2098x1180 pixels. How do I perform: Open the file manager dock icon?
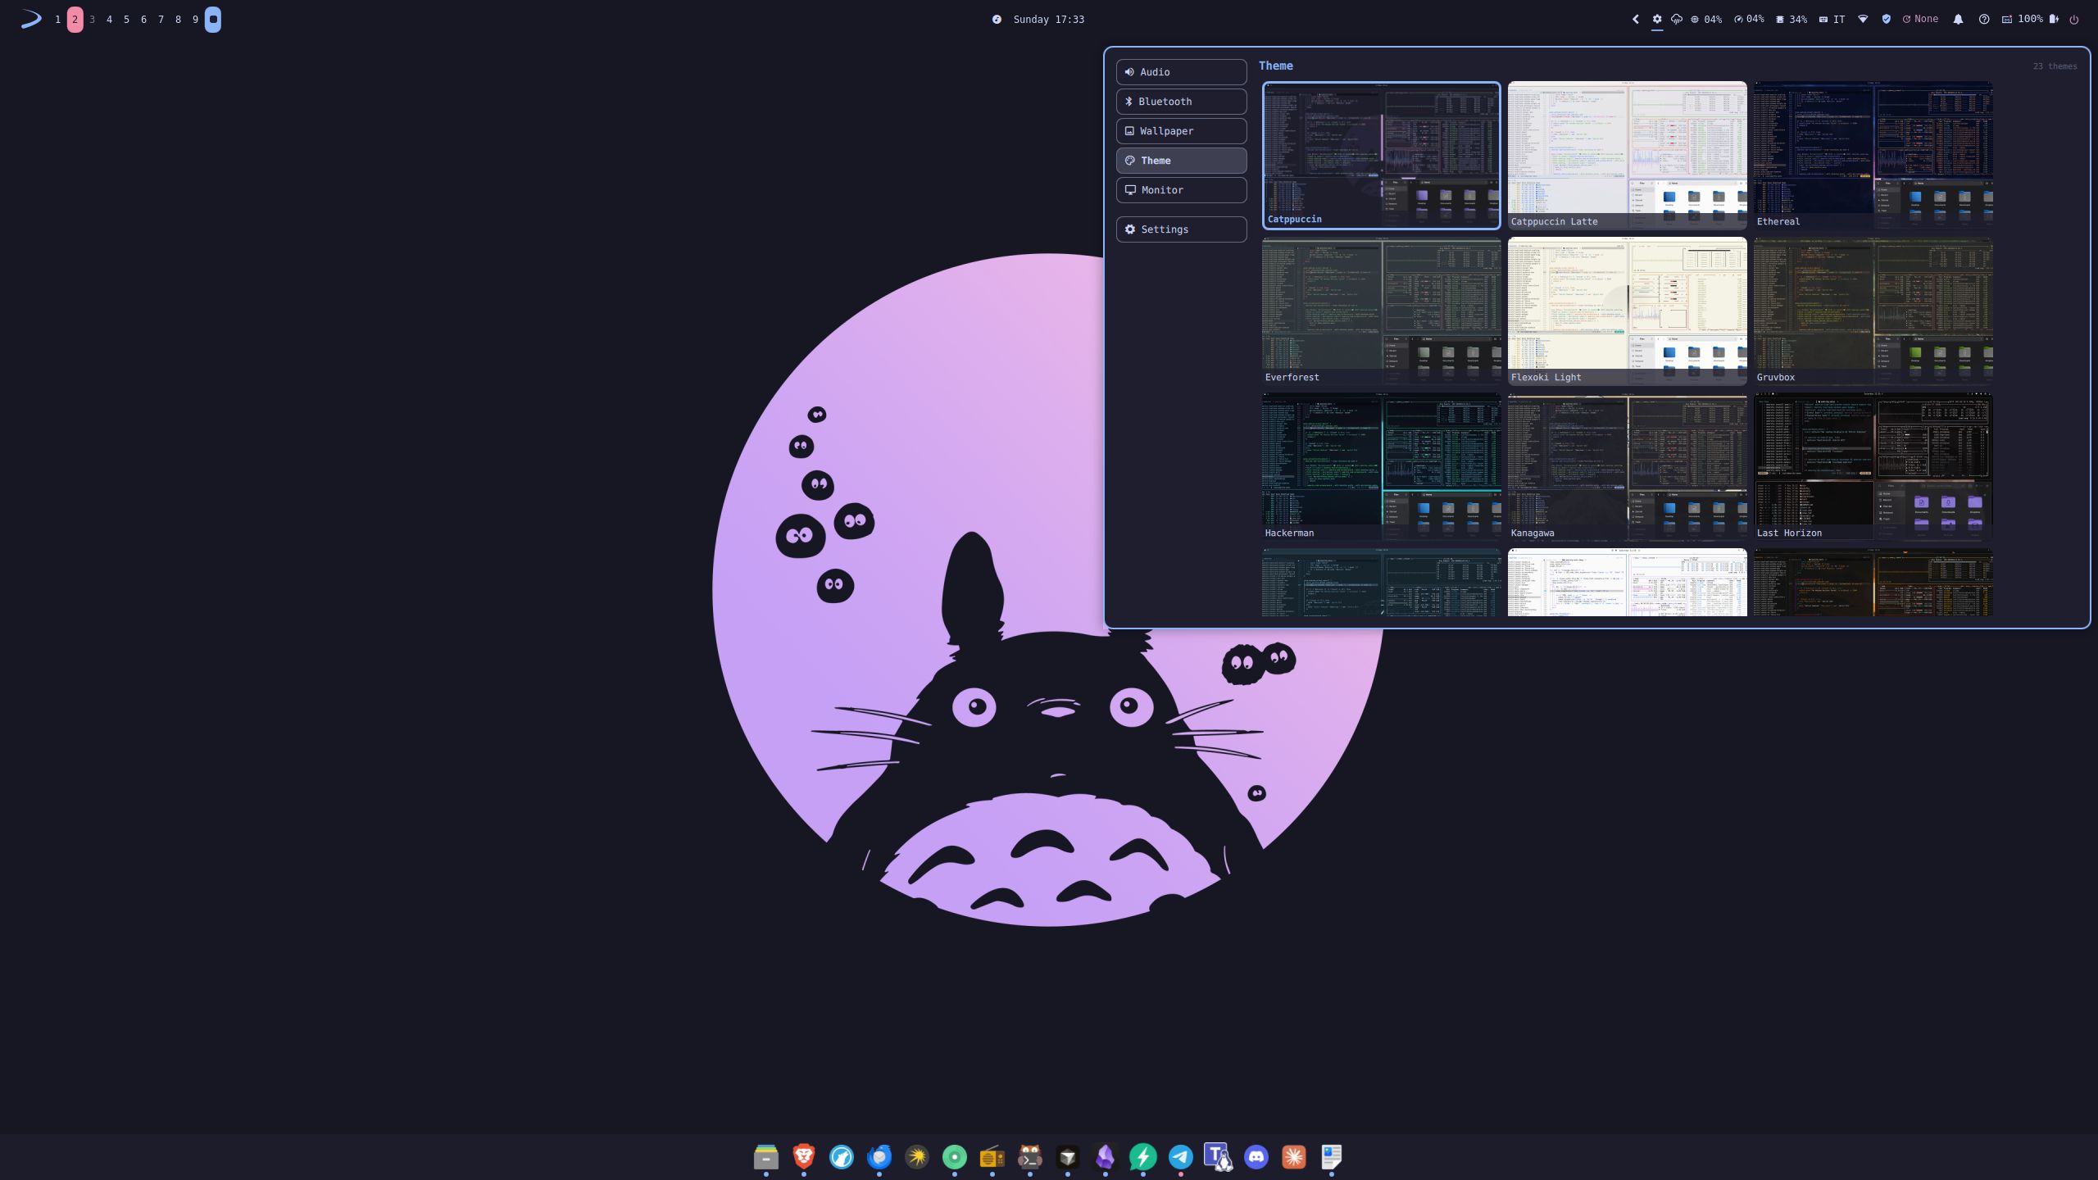click(x=766, y=1156)
